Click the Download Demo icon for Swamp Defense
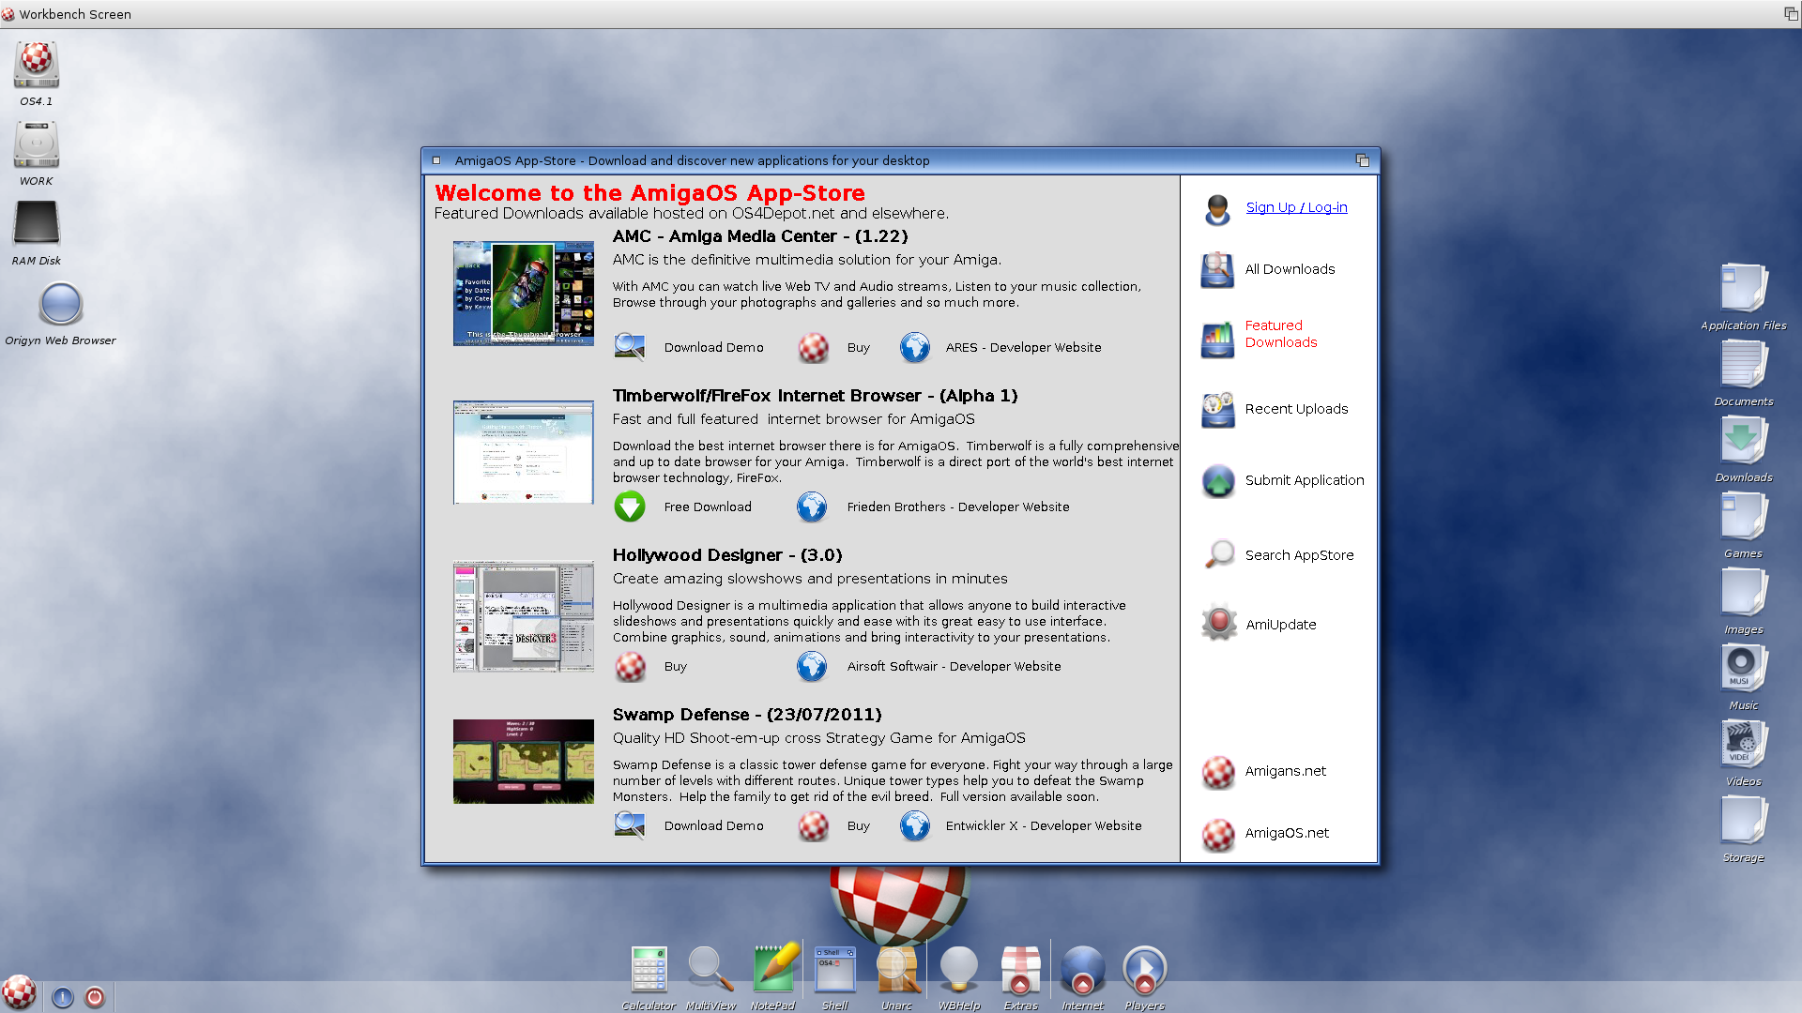This screenshot has height=1013, width=1802. pyautogui.click(x=630, y=825)
